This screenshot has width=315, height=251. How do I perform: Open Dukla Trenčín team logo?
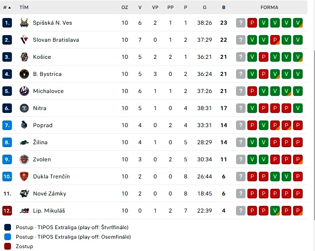(24, 177)
